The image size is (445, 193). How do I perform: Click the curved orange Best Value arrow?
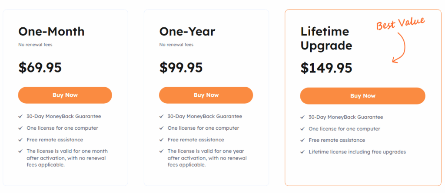[x=402, y=48]
